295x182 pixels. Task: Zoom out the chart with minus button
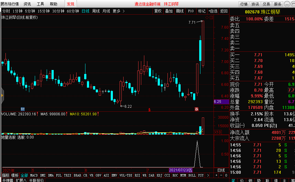point(221,175)
